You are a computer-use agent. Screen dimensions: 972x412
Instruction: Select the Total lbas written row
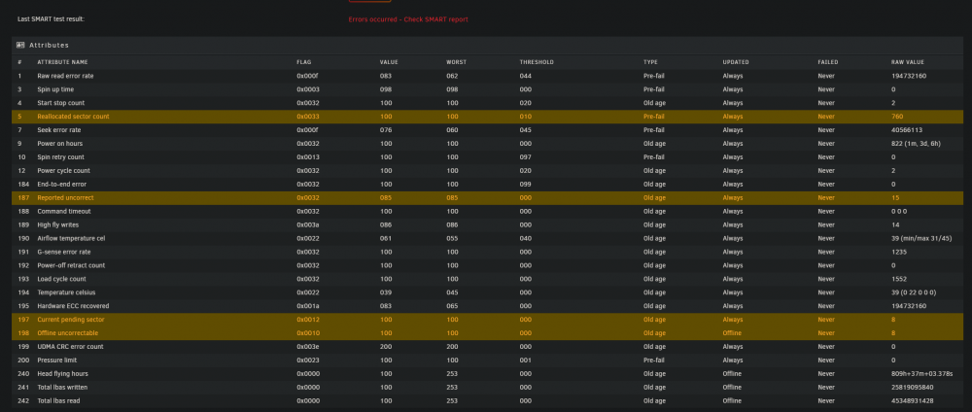(487, 387)
